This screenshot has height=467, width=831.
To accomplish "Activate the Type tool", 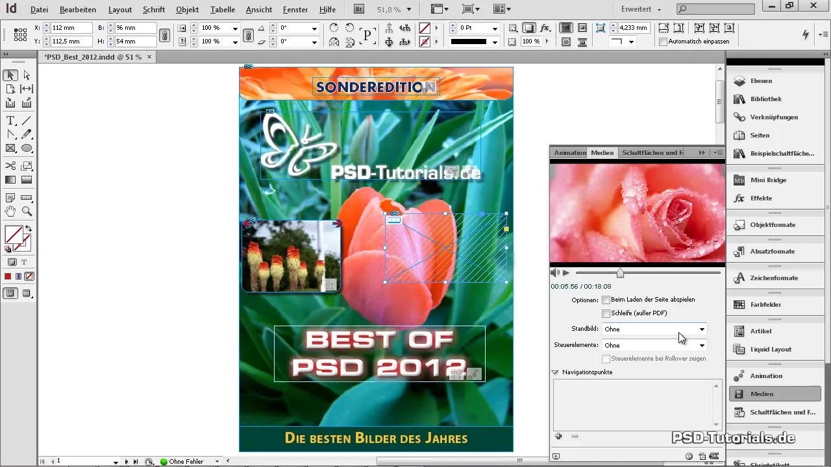I will 11,121.
